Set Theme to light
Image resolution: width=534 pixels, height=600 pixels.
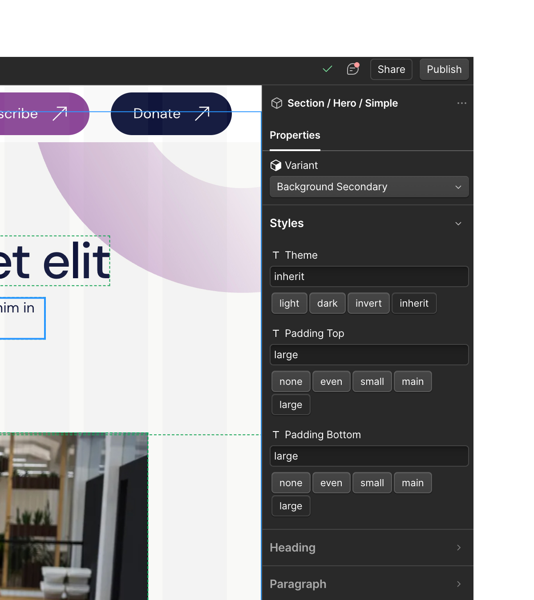tap(289, 303)
